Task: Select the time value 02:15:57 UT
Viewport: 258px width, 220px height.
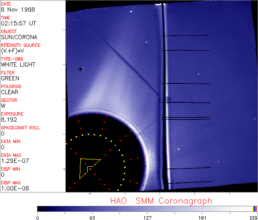Action: [x=18, y=23]
